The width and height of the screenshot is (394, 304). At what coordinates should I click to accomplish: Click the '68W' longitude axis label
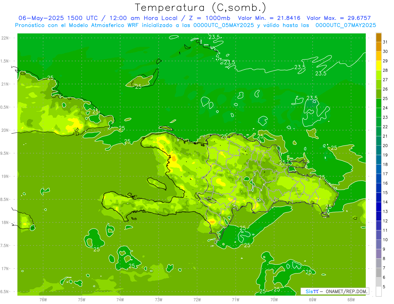coord(351,299)
